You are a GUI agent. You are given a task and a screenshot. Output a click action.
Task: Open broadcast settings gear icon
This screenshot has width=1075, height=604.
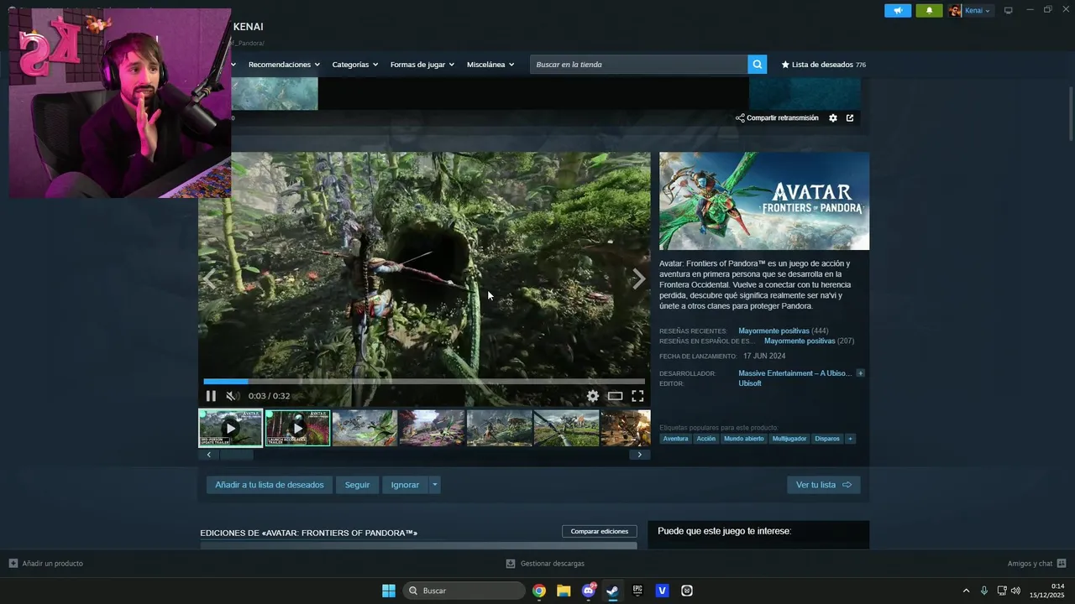tap(833, 118)
